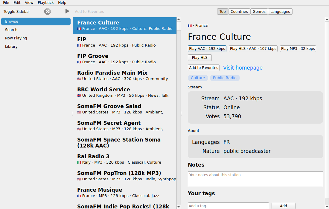Click UK flag beside BBC World Service
Image resolution: width=329 pixels, height=209 pixels.
(x=79, y=96)
